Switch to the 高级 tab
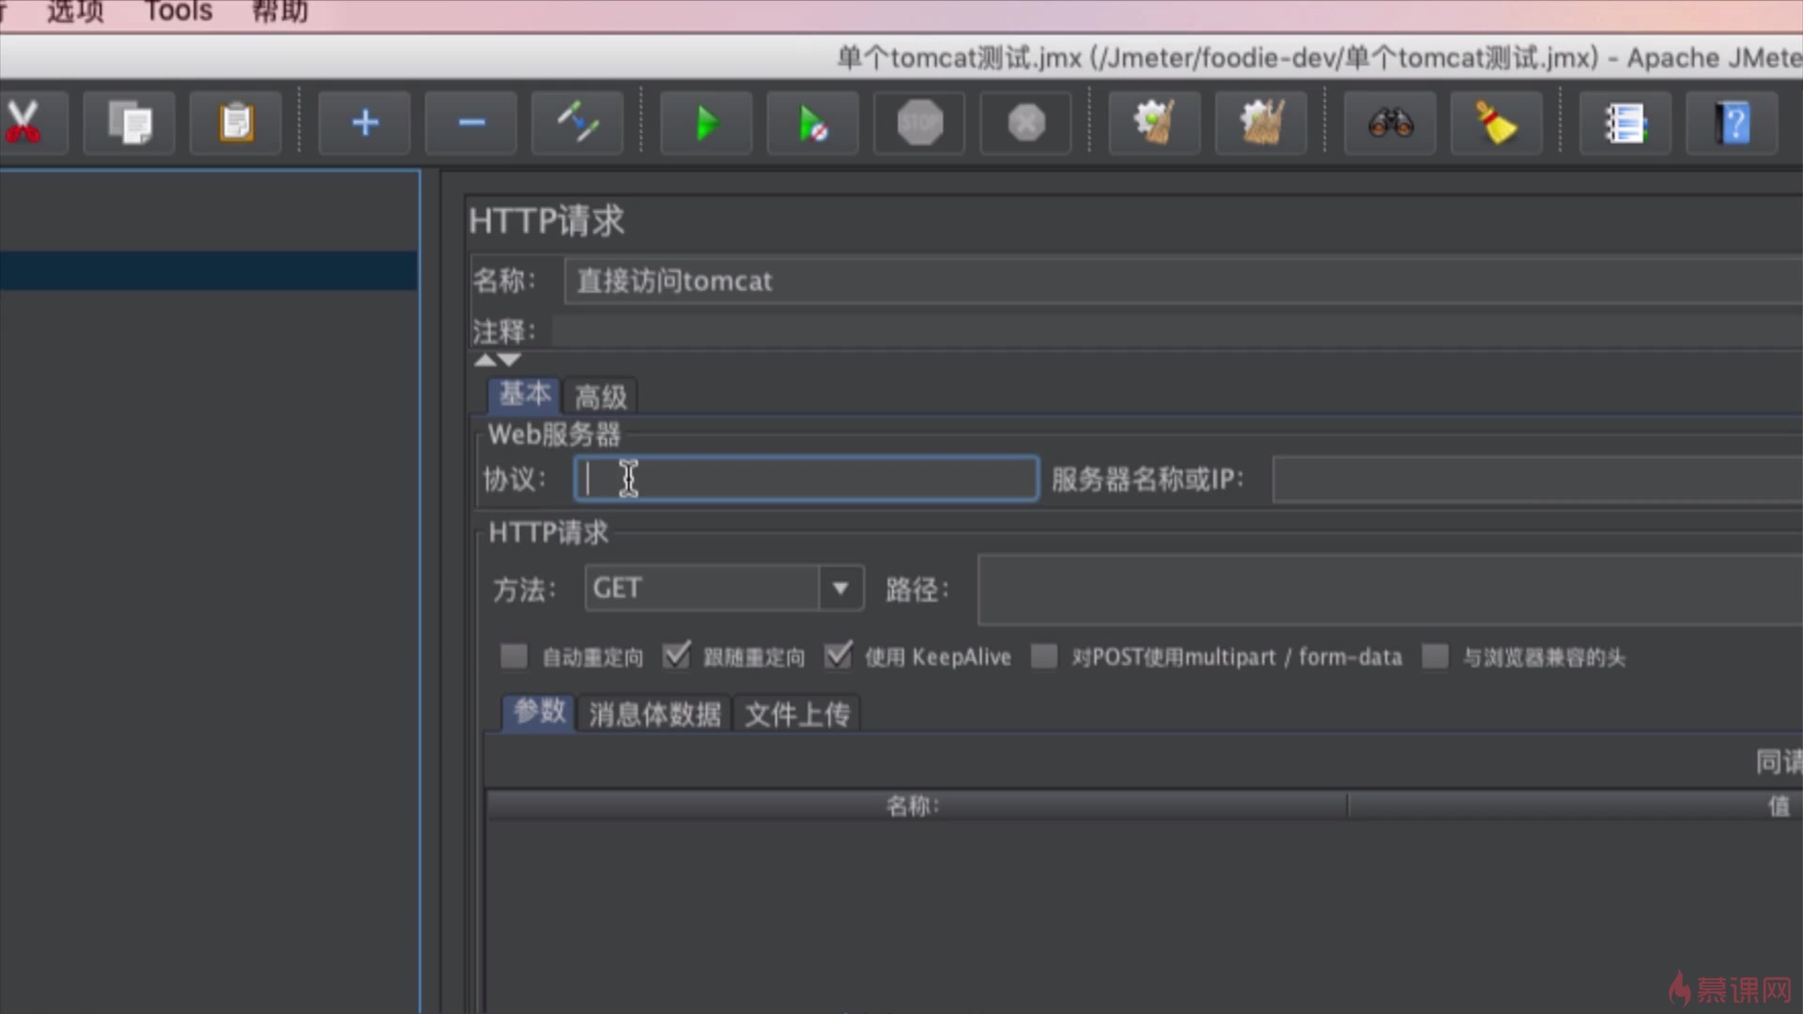The height and width of the screenshot is (1014, 1803). coord(601,397)
